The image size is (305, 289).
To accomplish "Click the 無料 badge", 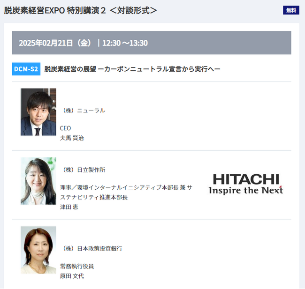I will (291, 10).
